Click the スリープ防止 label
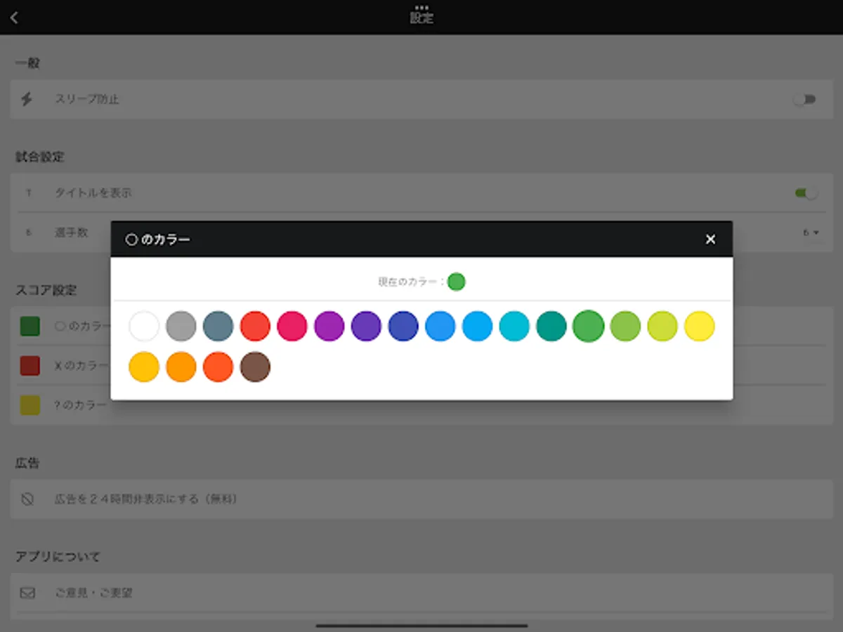The width and height of the screenshot is (843, 632). (x=87, y=99)
